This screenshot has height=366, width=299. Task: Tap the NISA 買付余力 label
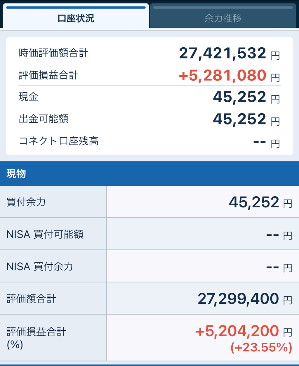point(40,266)
